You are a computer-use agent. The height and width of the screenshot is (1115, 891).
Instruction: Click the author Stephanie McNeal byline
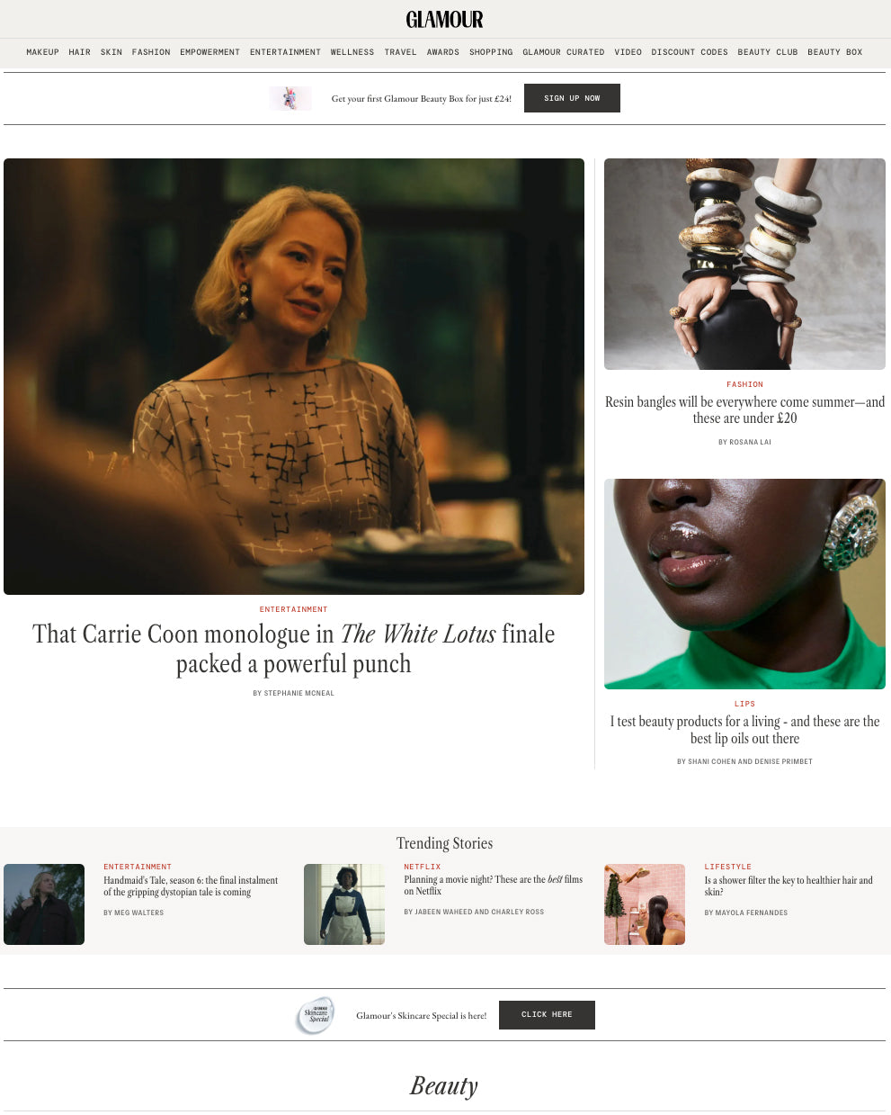coord(294,694)
